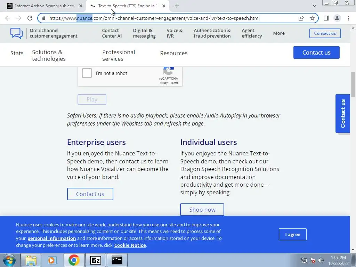Screen dimensions: 356x267
Task: Switch to Internet Archive Search tab
Action: (x=44, y=6)
